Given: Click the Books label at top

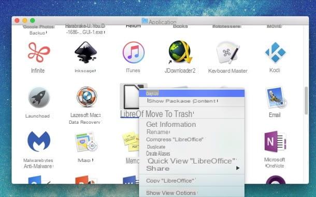Looking at the screenshot, I should [x=180, y=26].
